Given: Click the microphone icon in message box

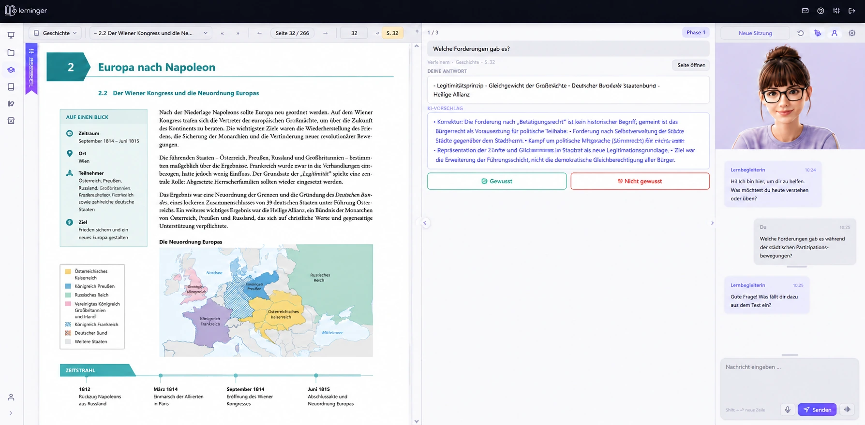Looking at the screenshot, I should click(x=788, y=410).
